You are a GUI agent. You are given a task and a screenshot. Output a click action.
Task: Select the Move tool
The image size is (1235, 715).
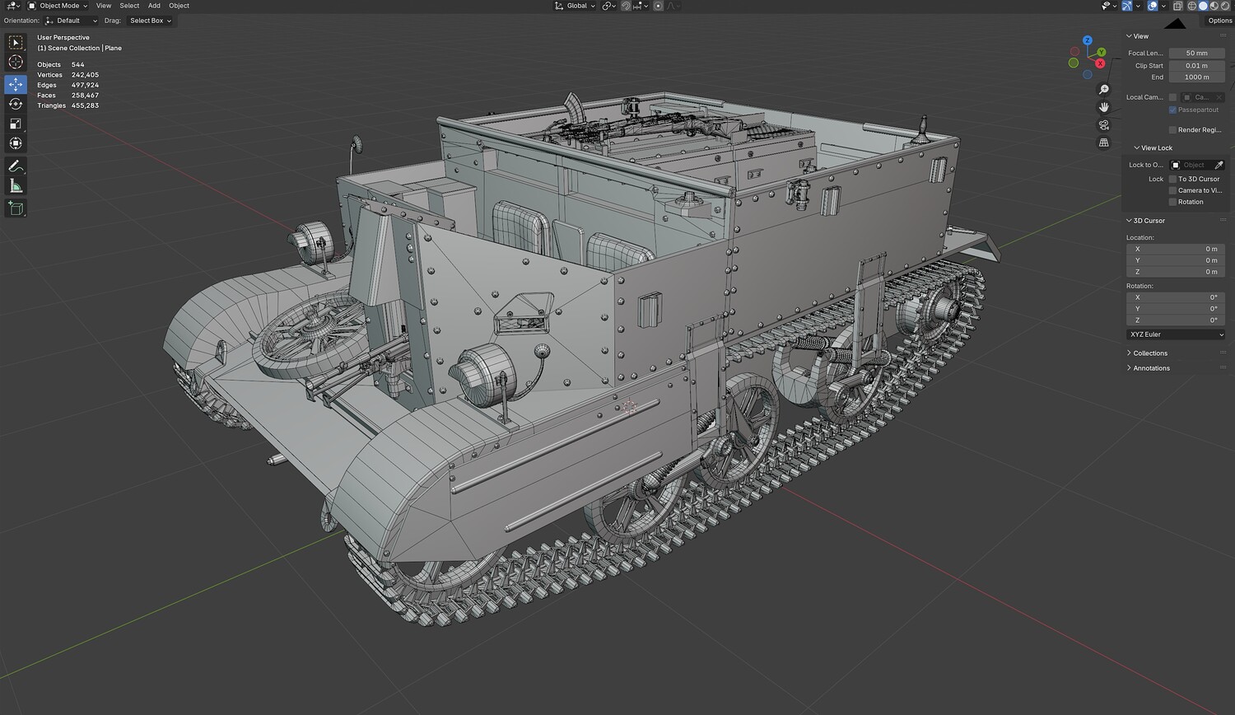(x=16, y=84)
